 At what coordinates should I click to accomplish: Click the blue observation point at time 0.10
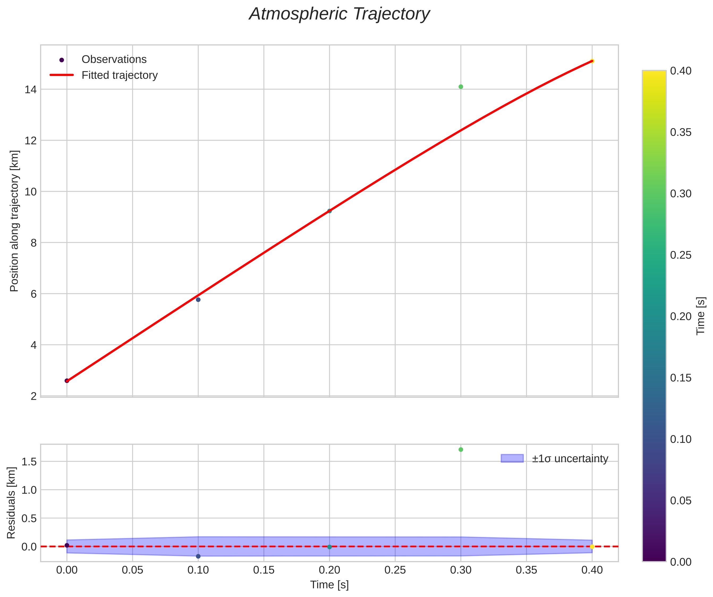(x=198, y=300)
